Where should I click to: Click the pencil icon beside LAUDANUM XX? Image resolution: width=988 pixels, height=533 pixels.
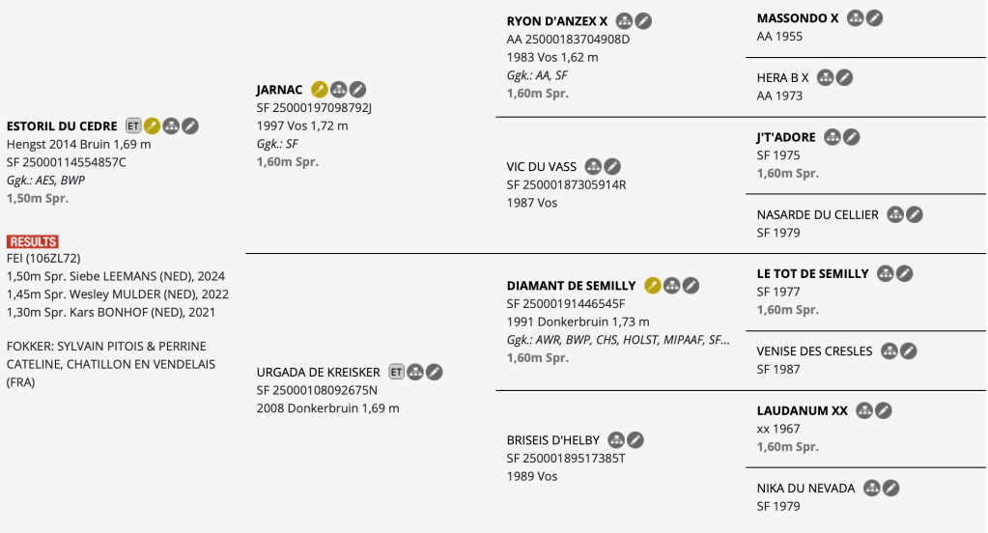pyautogui.click(x=884, y=410)
